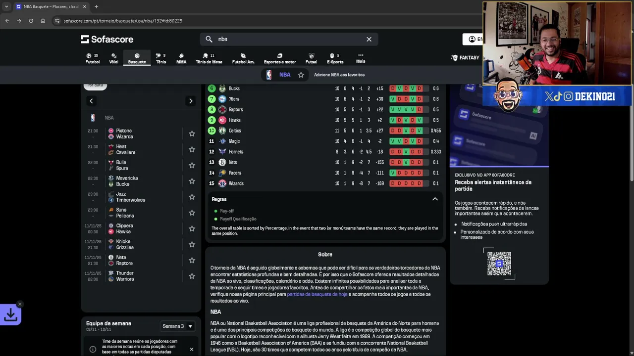Screen dimensions: 634x356
Task: Open the Semana 3 dropdown
Action: (177, 326)
